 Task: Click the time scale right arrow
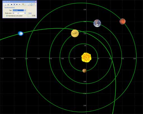[25, 13]
